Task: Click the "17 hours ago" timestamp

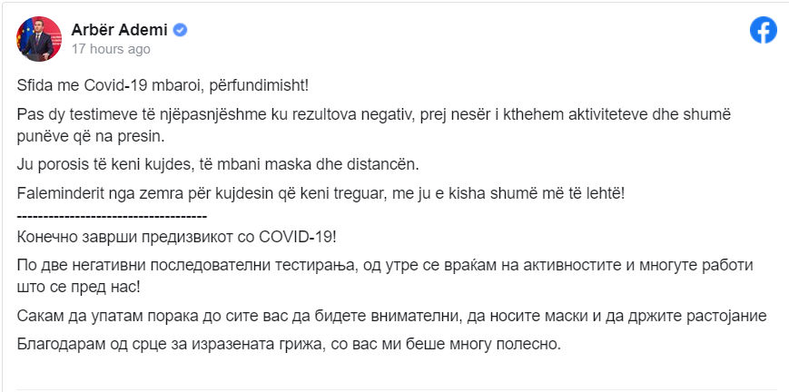Action: click(x=111, y=49)
